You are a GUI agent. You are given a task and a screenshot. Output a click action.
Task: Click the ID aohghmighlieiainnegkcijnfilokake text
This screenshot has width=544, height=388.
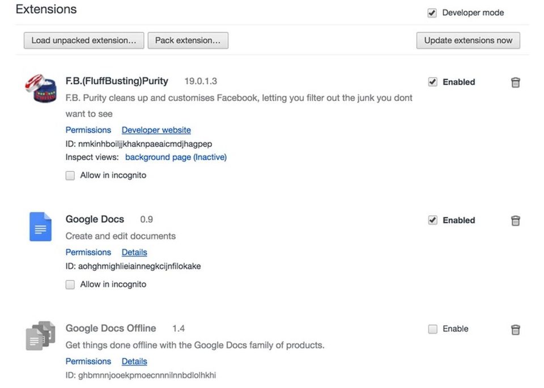coord(133,266)
